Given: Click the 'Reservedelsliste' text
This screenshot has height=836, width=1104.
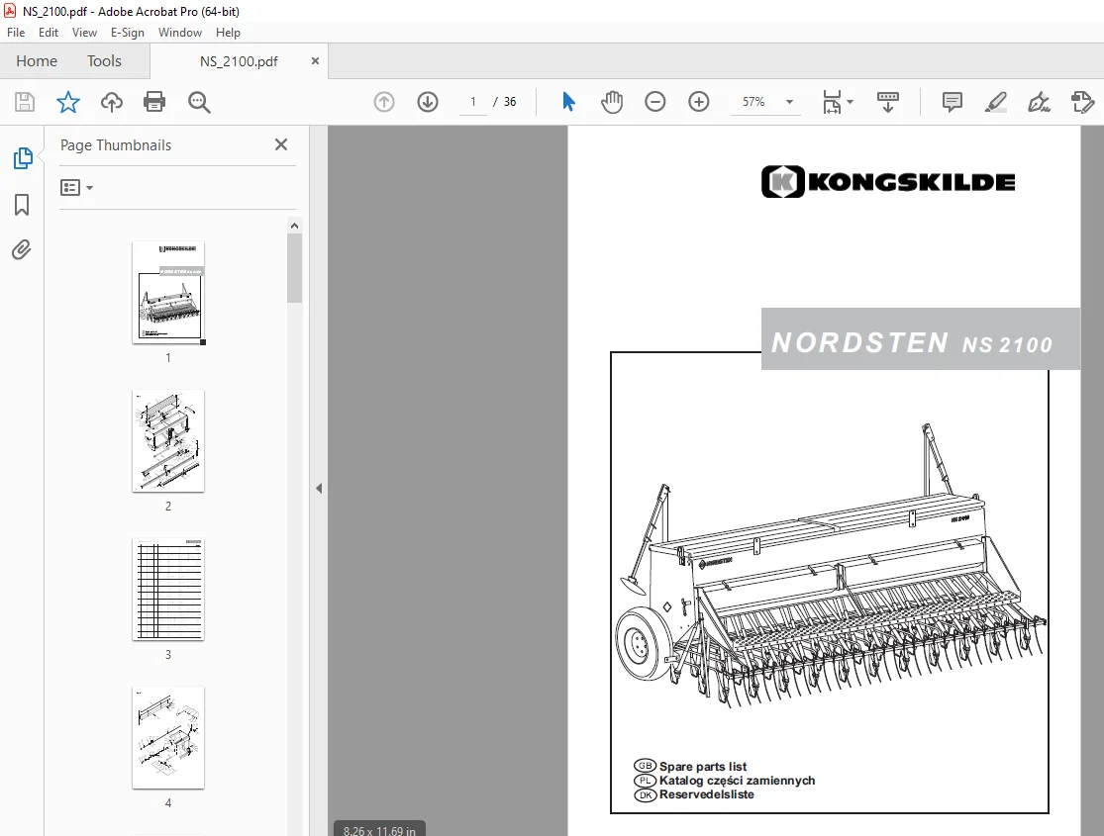Looking at the screenshot, I should [706, 794].
